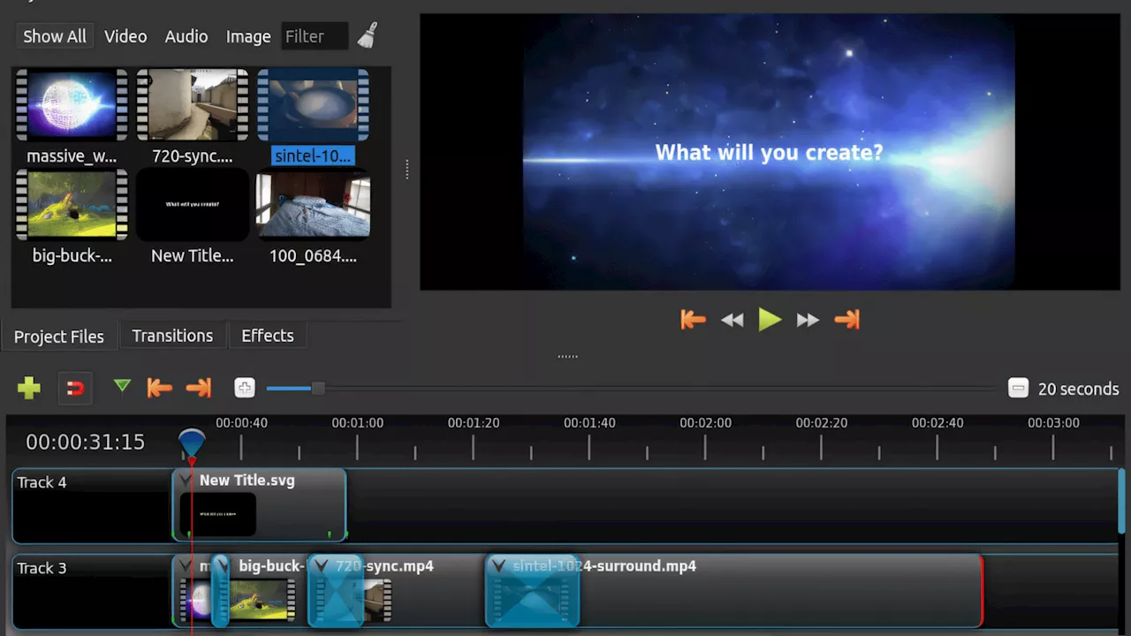The width and height of the screenshot is (1131, 636).
Task: Filter project files by Image
Action: pos(248,36)
